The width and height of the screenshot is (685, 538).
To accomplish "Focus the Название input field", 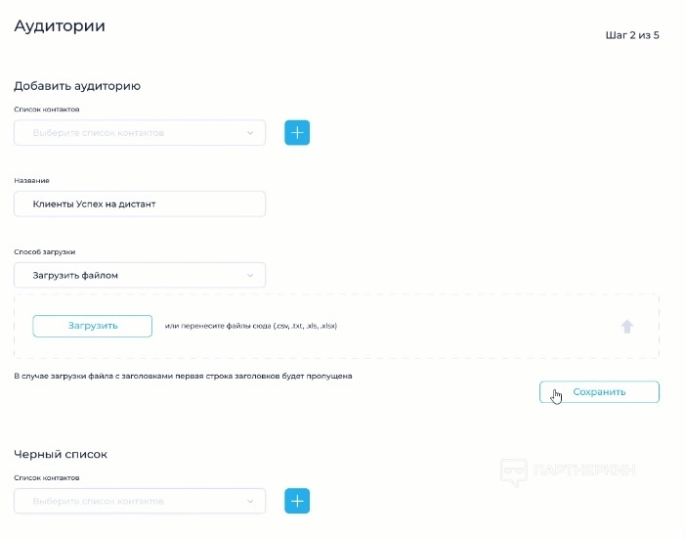I will click(140, 203).
